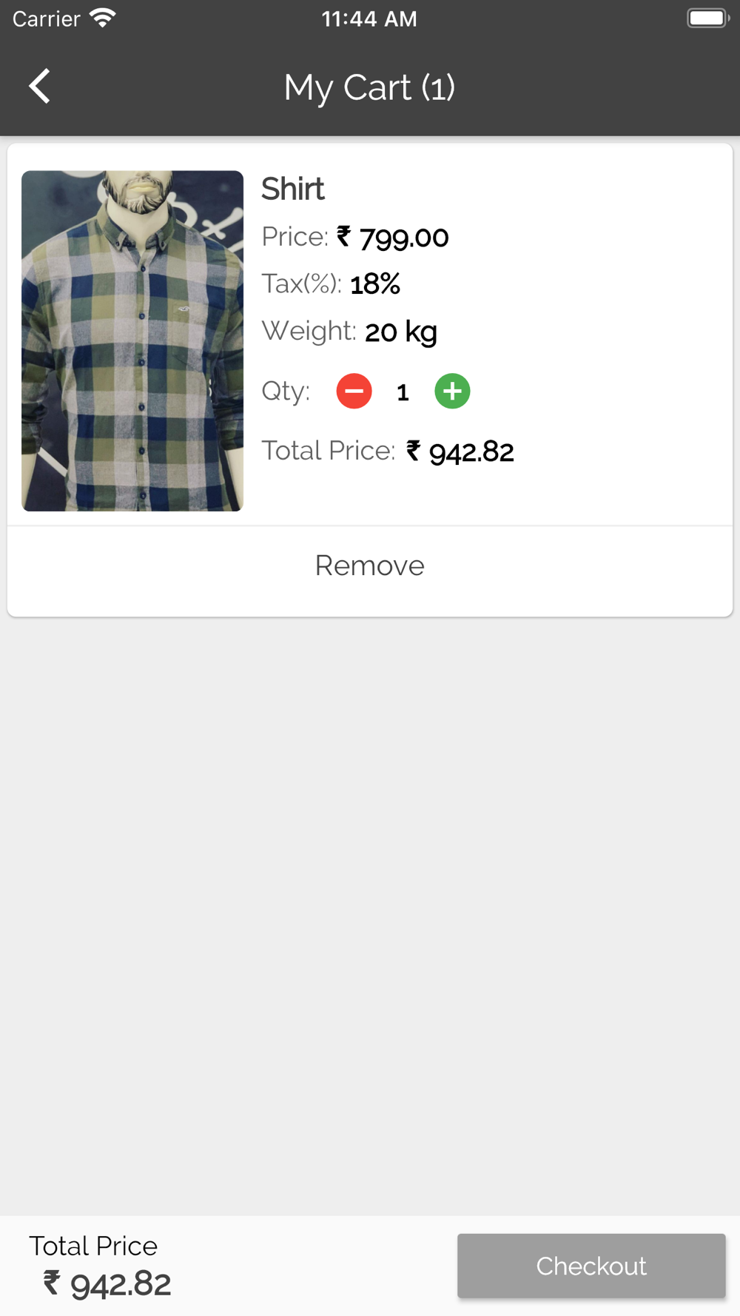Open the plaid shirt product image

[x=132, y=340]
